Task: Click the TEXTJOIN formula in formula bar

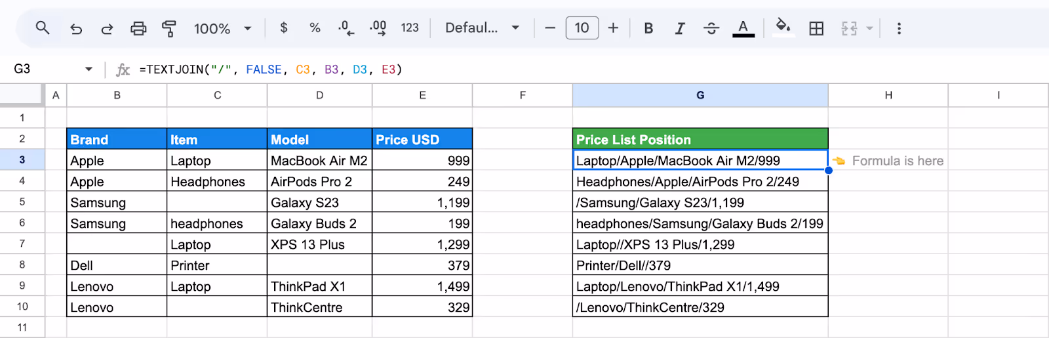Action: click(x=271, y=69)
